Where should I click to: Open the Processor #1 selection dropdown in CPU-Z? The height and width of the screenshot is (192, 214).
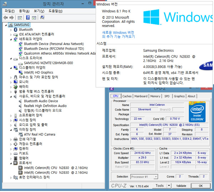click(x=156, y=177)
